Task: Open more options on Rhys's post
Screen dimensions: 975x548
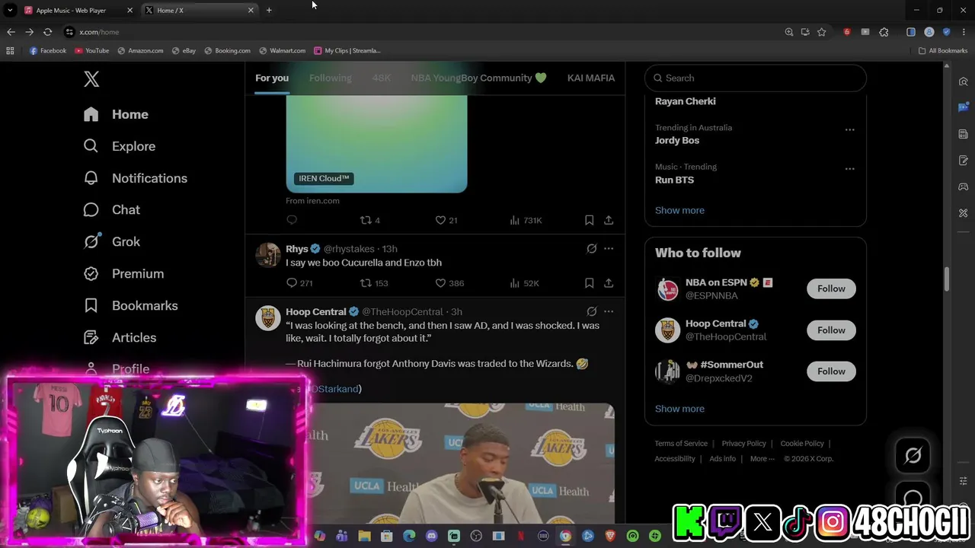Action: pyautogui.click(x=609, y=249)
